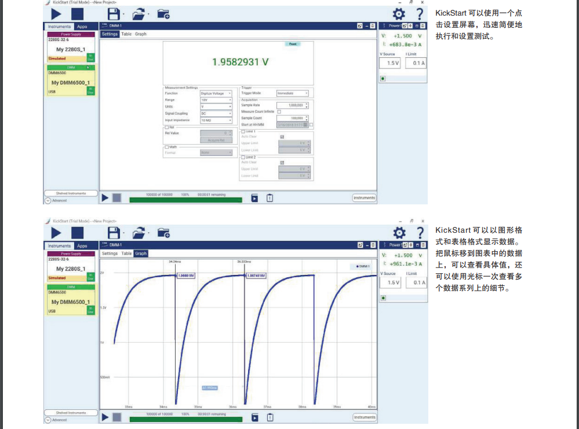Enable the Math checkbox

pos(166,147)
